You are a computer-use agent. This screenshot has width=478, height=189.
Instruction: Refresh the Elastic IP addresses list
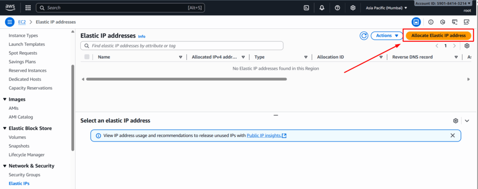[x=364, y=35]
